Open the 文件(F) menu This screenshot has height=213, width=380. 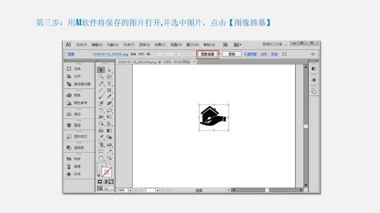pos(81,45)
